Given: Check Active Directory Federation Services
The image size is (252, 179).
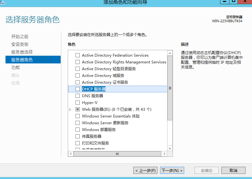Looking at the screenshot, I should (x=77, y=55).
